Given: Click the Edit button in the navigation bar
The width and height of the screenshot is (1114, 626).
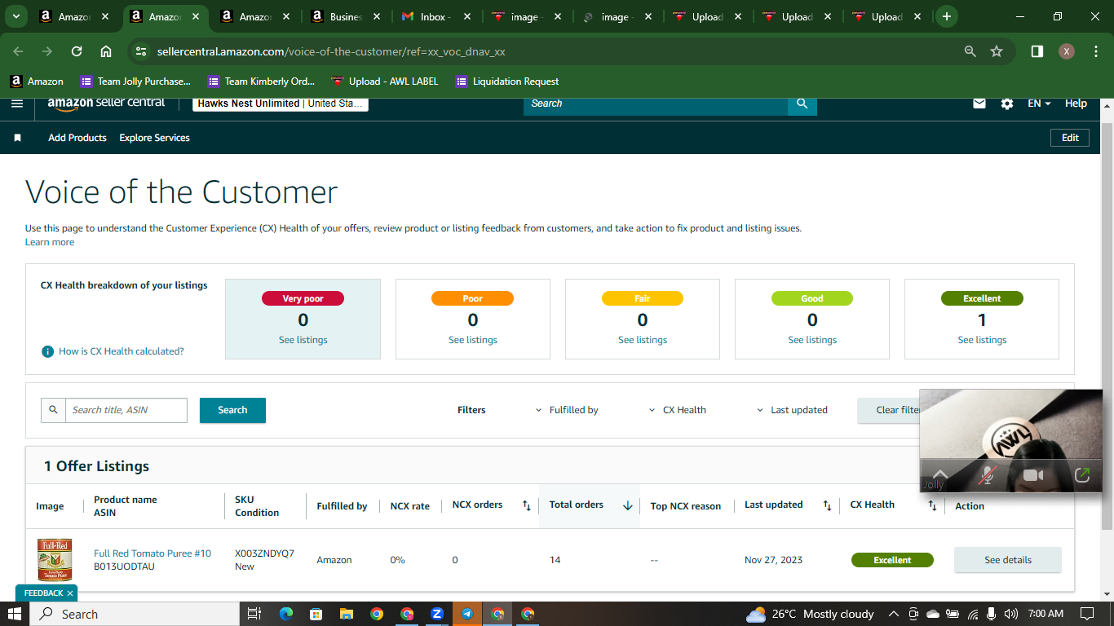Looking at the screenshot, I should [1070, 138].
